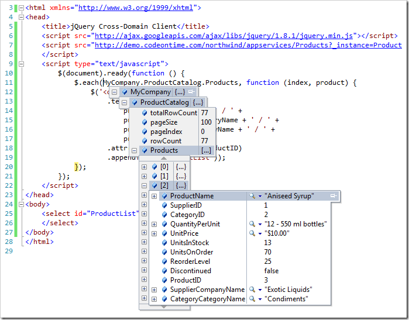The width and height of the screenshot is (409, 320).
Task: Click the pageIndex property icon
Action: [145, 132]
